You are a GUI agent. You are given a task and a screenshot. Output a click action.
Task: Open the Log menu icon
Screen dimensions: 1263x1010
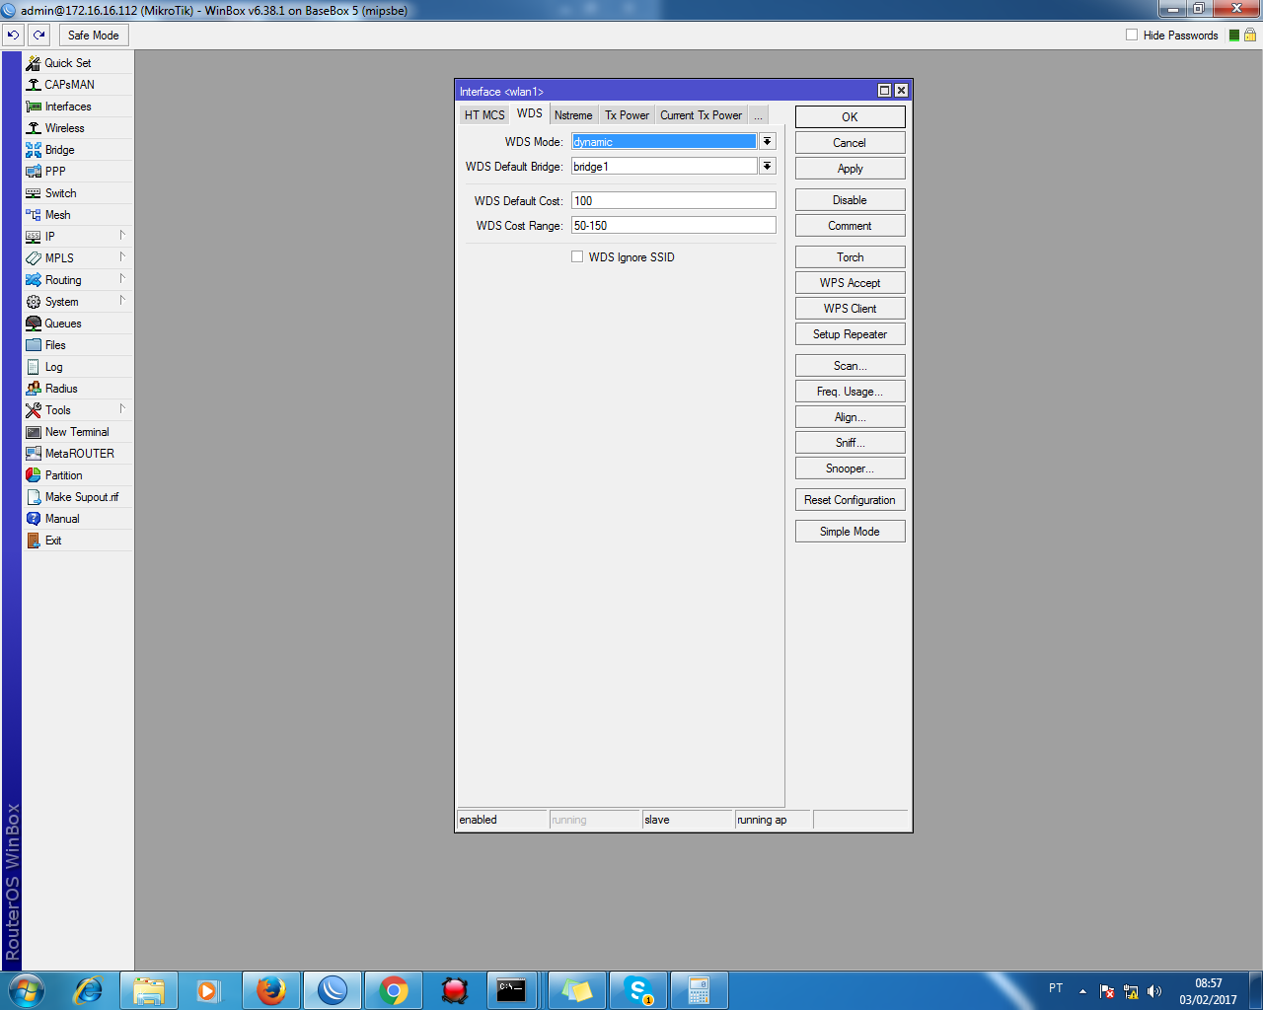coord(34,367)
